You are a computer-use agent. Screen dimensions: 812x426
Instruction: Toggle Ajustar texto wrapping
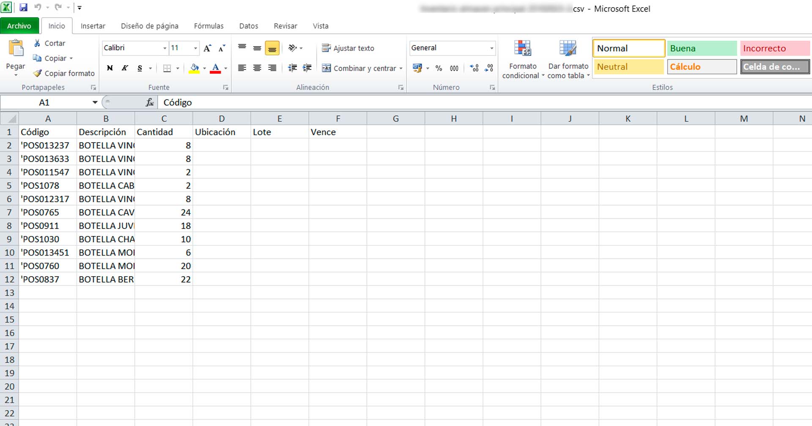pyautogui.click(x=348, y=48)
